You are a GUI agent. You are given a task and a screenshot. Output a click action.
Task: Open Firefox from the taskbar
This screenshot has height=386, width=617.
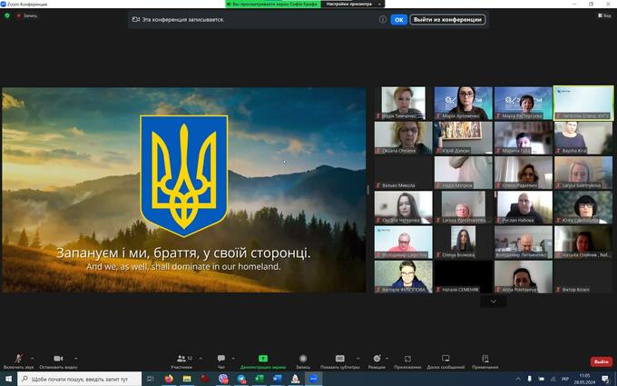click(x=169, y=379)
